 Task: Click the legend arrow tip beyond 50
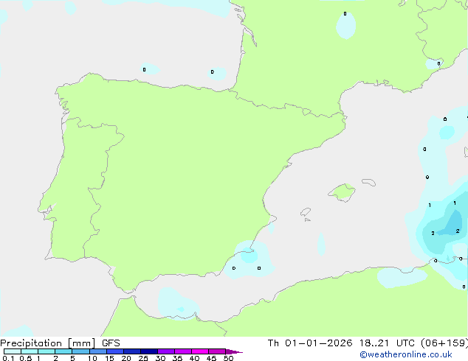coord(234,351)
